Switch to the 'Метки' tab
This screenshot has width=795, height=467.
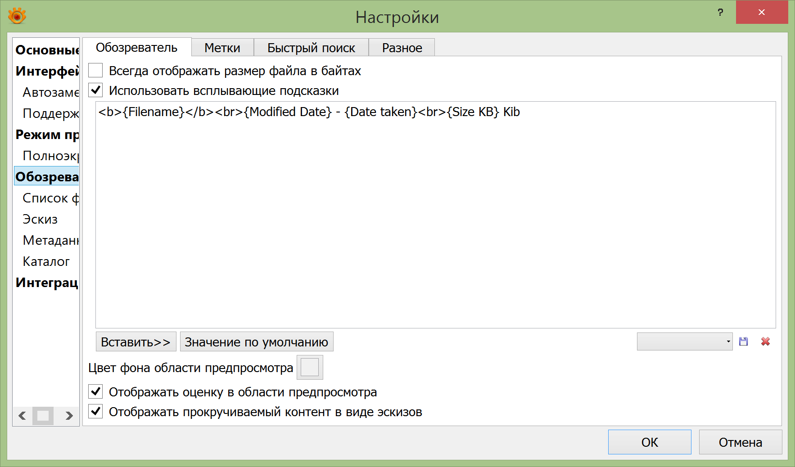pyautogui.click(x=222, y=48)
